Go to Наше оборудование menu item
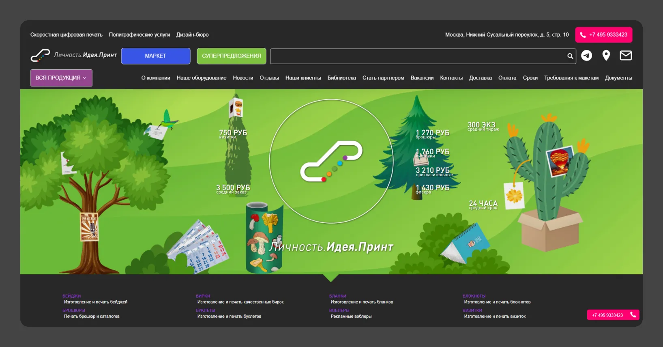Screen dimensions: 663x347 [x=202, y=78]
